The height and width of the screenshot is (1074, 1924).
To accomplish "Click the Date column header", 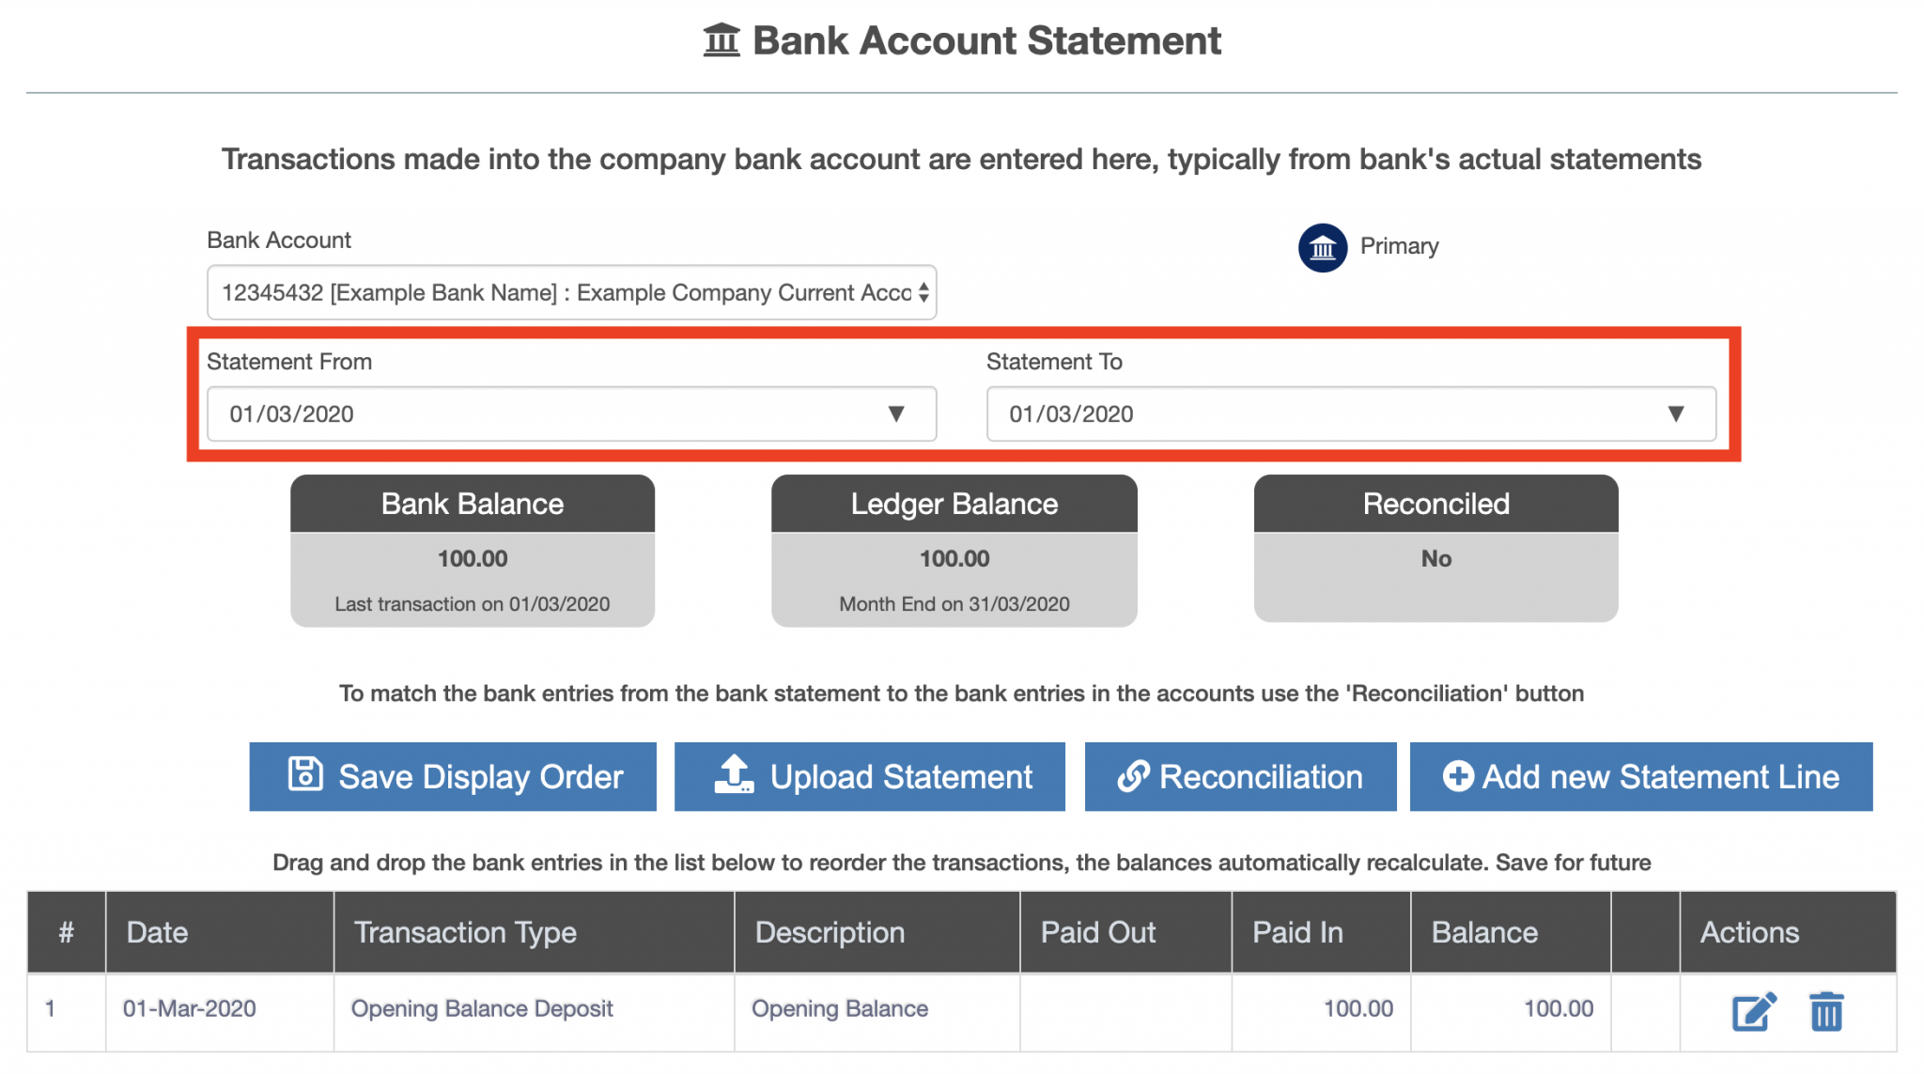I will pos(158,932).
